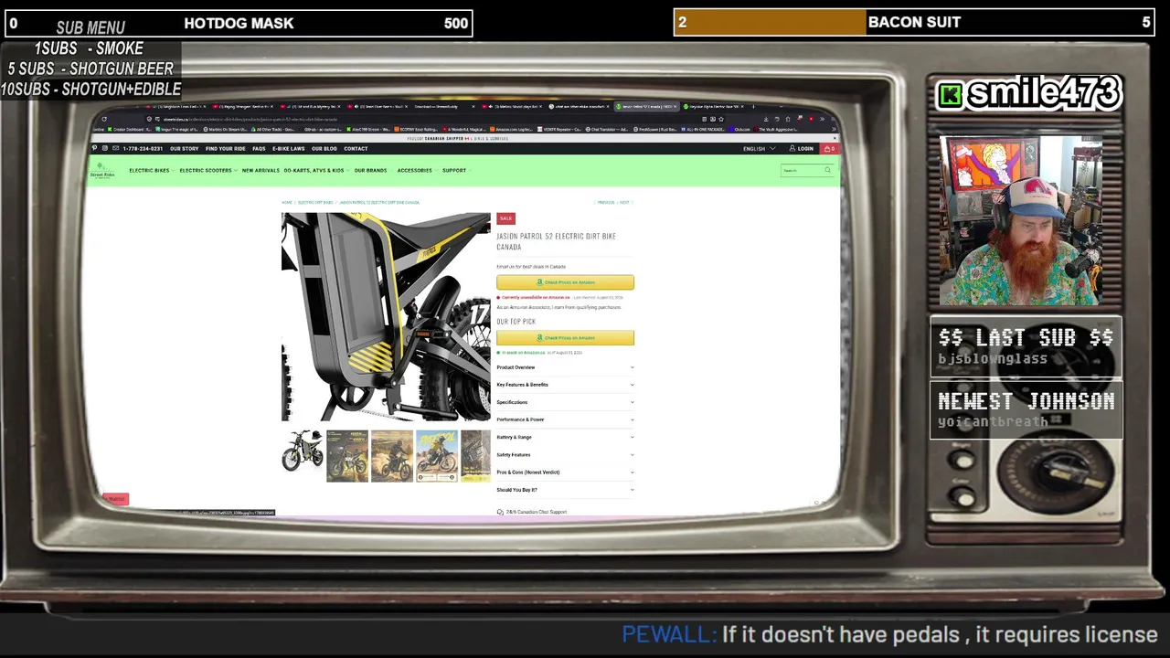Open the shopping cart icon
The image size is (1170, 658).
click(827, 149)
